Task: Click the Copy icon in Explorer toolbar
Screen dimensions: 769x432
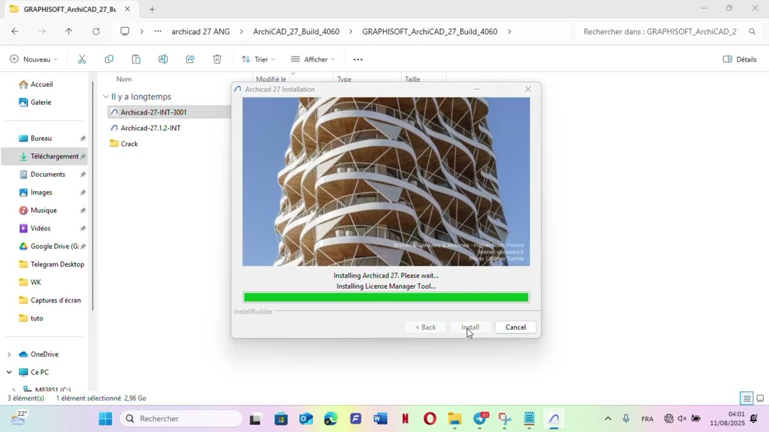Action: click(x=109, y=59)
